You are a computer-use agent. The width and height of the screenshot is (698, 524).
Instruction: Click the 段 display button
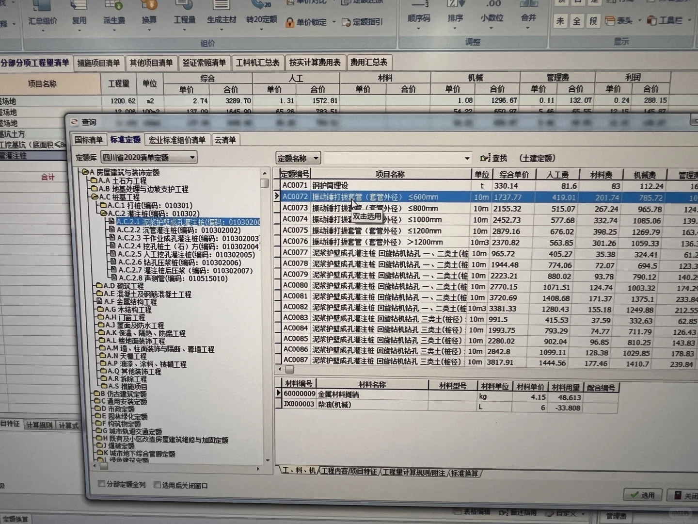(593, 21)
